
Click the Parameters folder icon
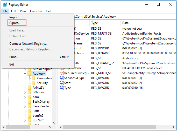coord(33,78)
